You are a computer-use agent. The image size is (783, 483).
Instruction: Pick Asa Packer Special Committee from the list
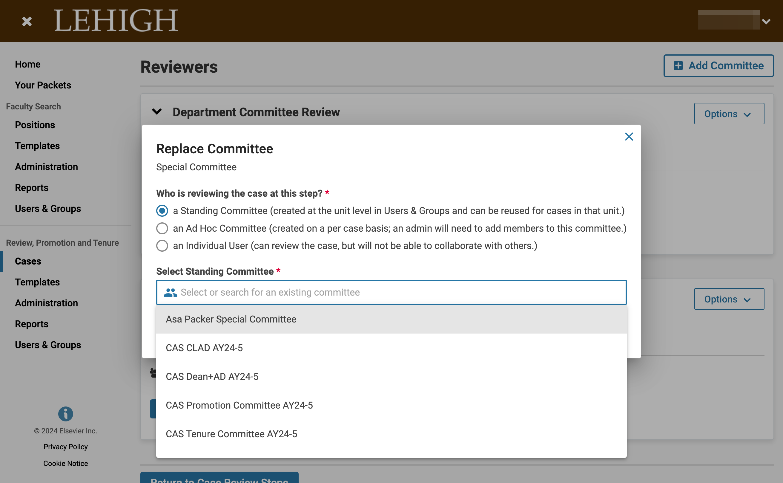pos(391,319)
